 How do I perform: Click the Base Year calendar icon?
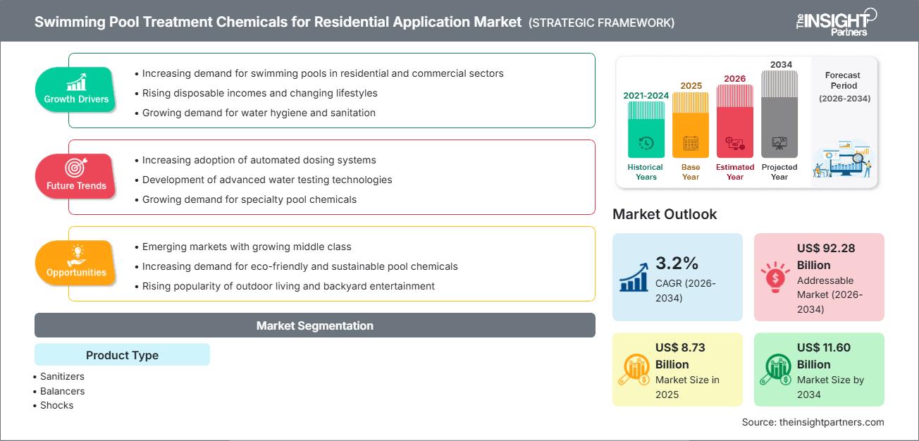coord(691,144)
